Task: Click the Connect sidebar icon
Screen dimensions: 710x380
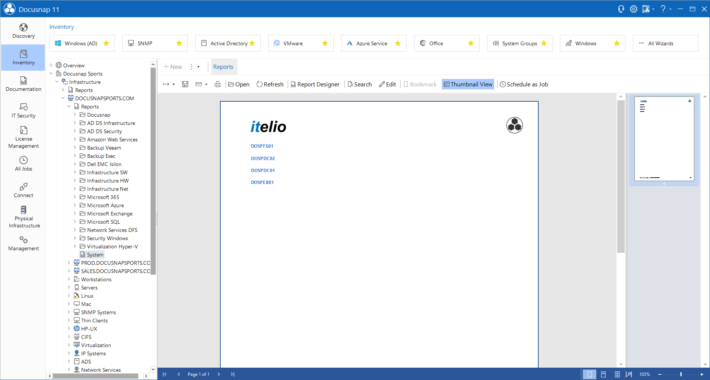Action: coord(23,190)
